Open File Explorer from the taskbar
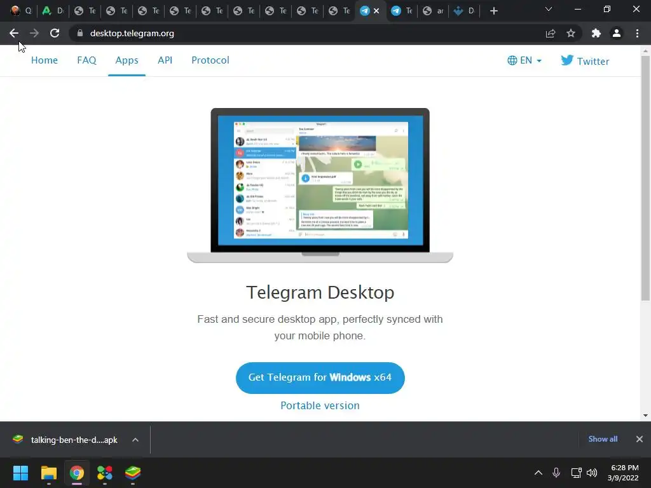651x488 pixels. [x=48, y=473]
